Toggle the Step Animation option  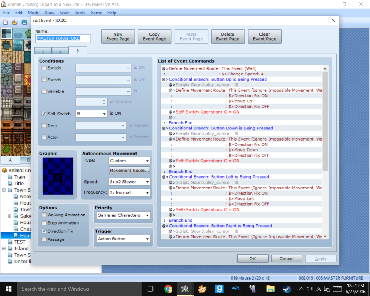coord(44,223)
